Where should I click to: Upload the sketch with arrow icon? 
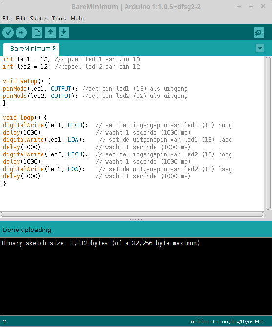[x=21, y=33]
